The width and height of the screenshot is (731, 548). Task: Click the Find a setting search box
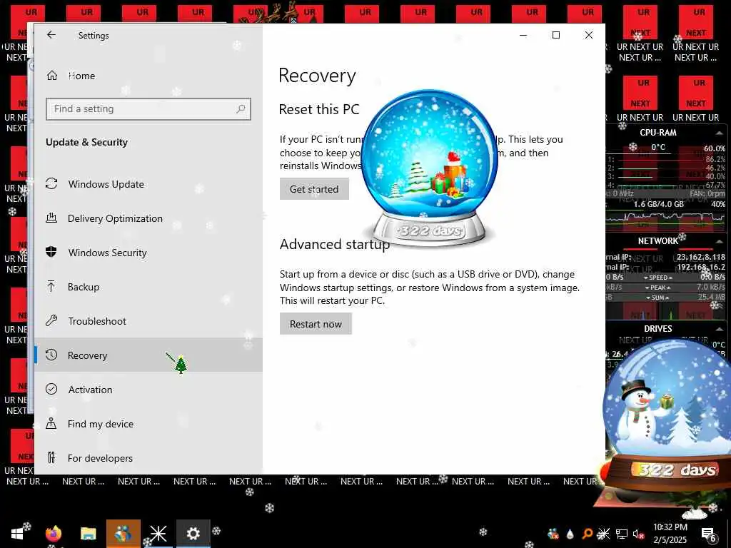click(148, 108)
